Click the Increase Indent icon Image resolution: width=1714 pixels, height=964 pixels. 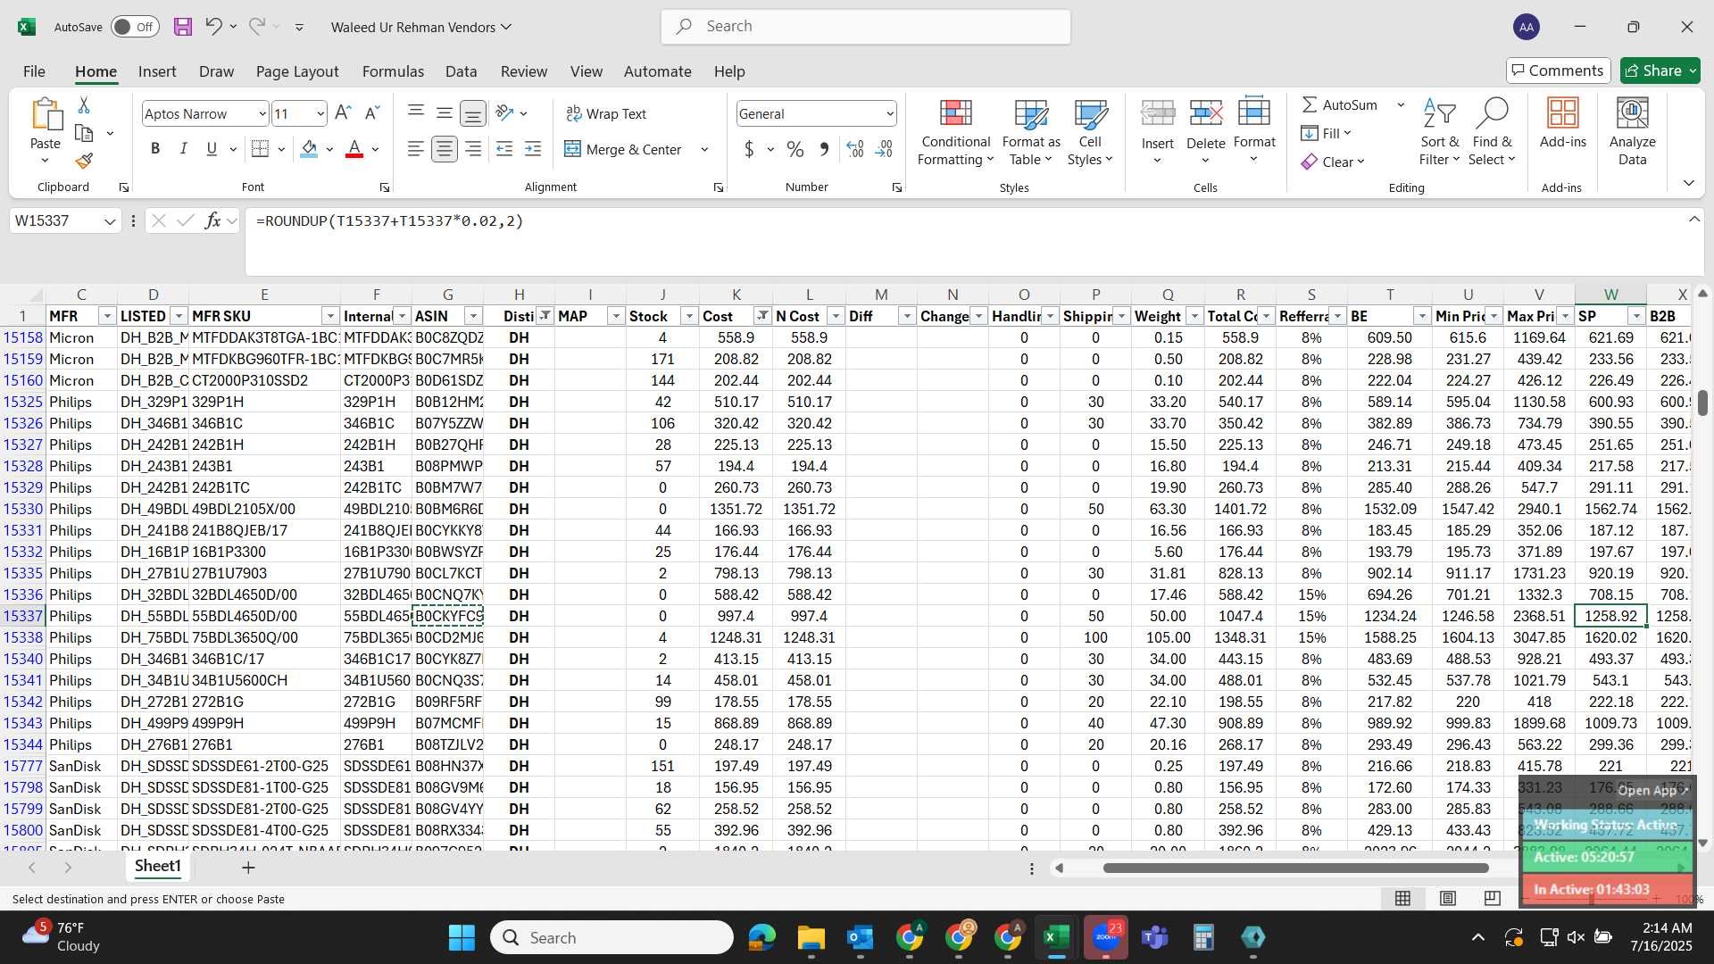pos(533,149)
